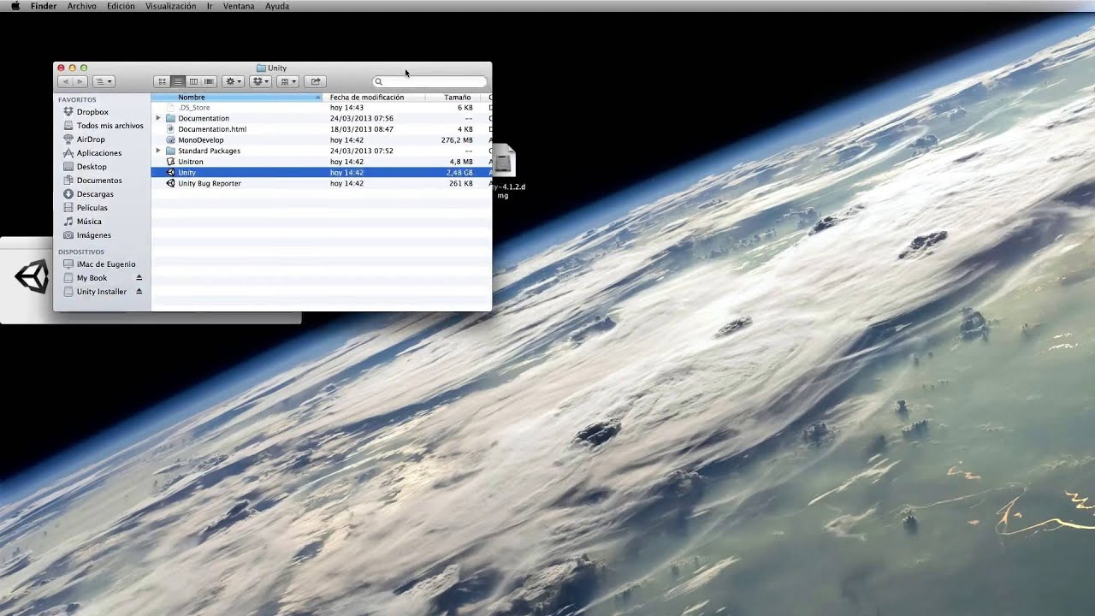1095x616 pixels.
Task: Open the Ir menu
Action: (210, 6)
